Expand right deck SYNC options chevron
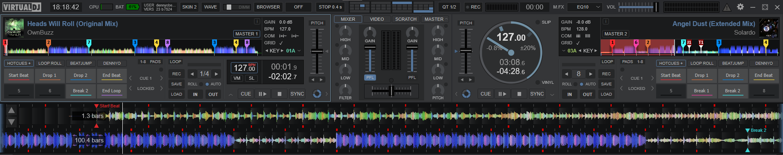 pos(552,94)
